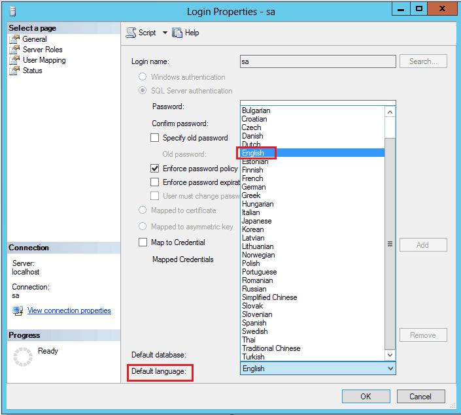
Task: Open View connection properties link
Action: click(x=69, y=310)
